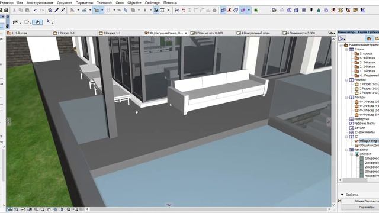Select the rectangular marquee geometry icon
Screen dimensions: 379x213
pyautogui.click(x=26, y=22)
